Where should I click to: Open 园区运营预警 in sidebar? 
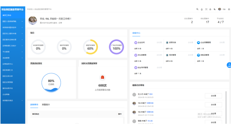coord(13,82)
